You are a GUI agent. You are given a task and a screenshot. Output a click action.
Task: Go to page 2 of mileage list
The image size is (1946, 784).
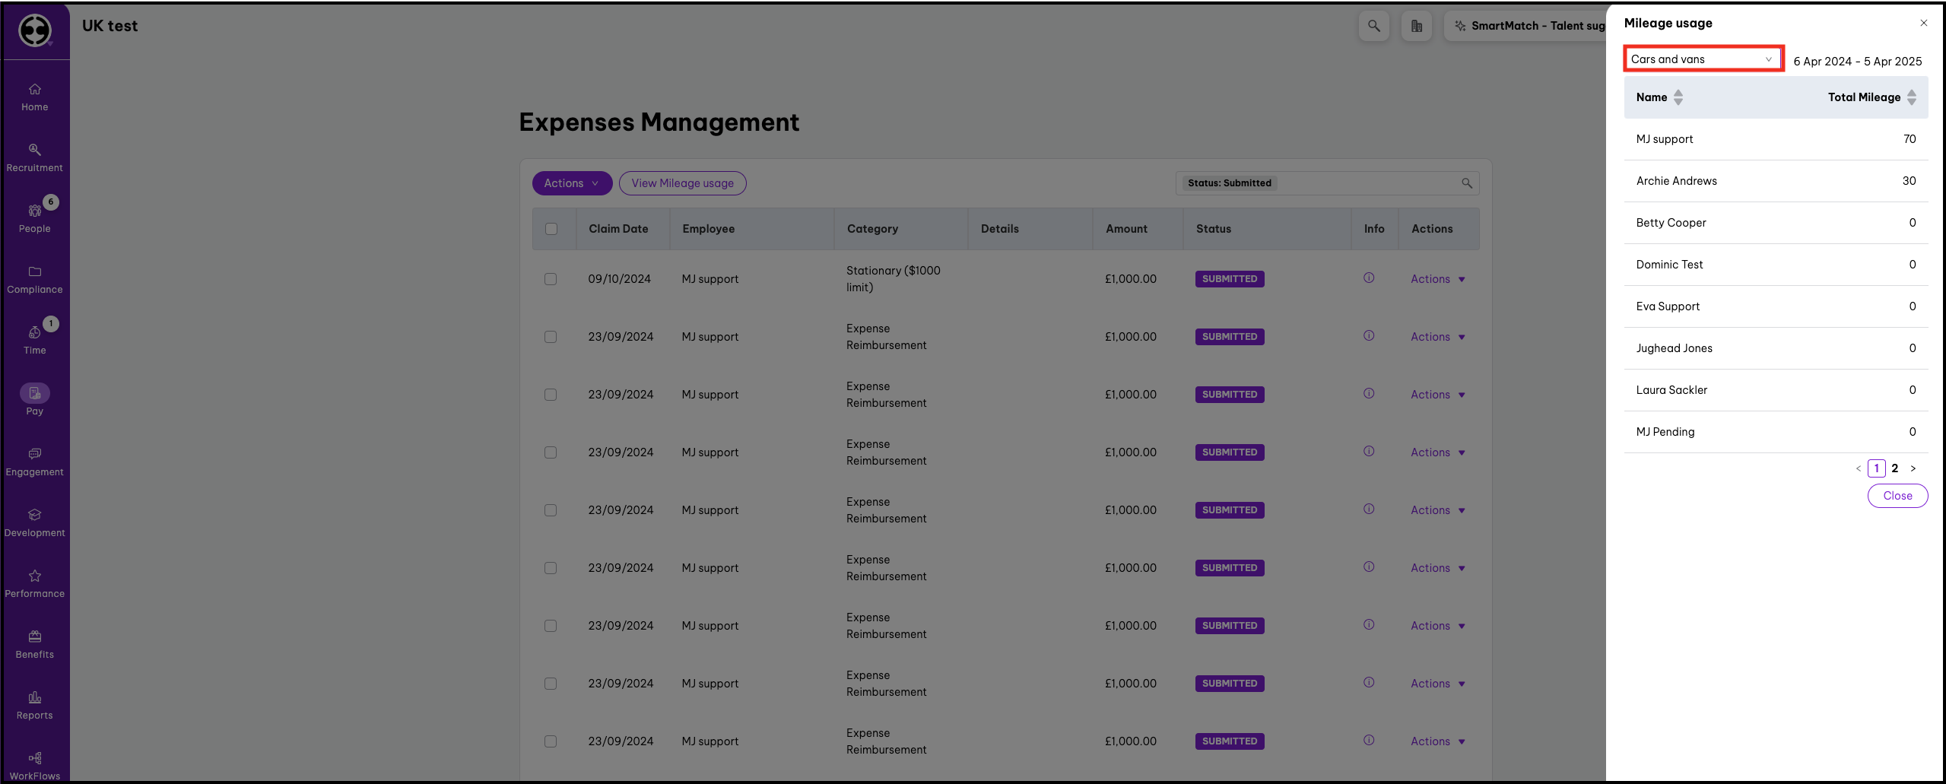[x=1894, y=468]
